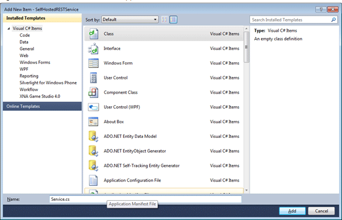Select the Data category
The image size is (342, 220).
(x=24, y=42)
